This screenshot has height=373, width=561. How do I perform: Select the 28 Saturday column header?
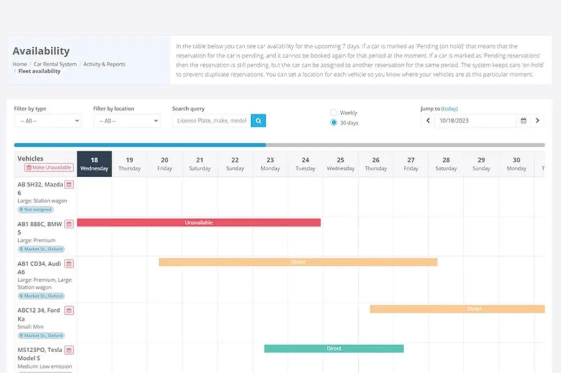446,164
